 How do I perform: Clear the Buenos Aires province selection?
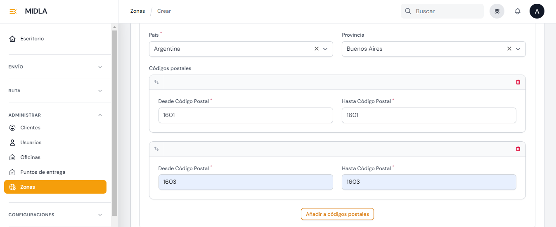(x=509, y=49)
